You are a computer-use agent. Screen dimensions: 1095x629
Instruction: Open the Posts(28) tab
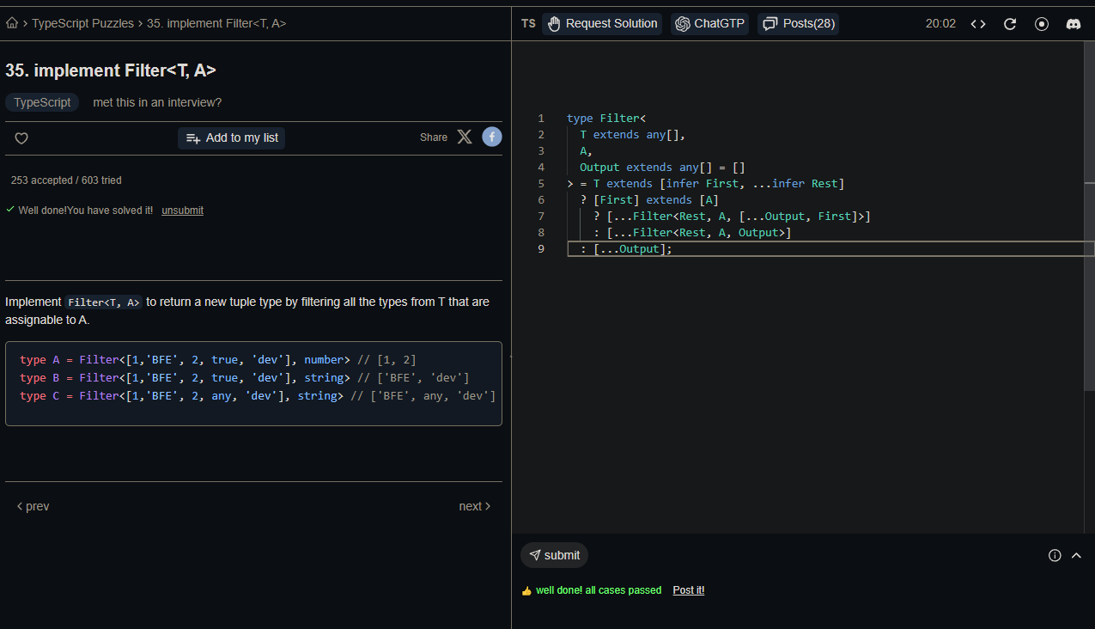click(798, 24)
